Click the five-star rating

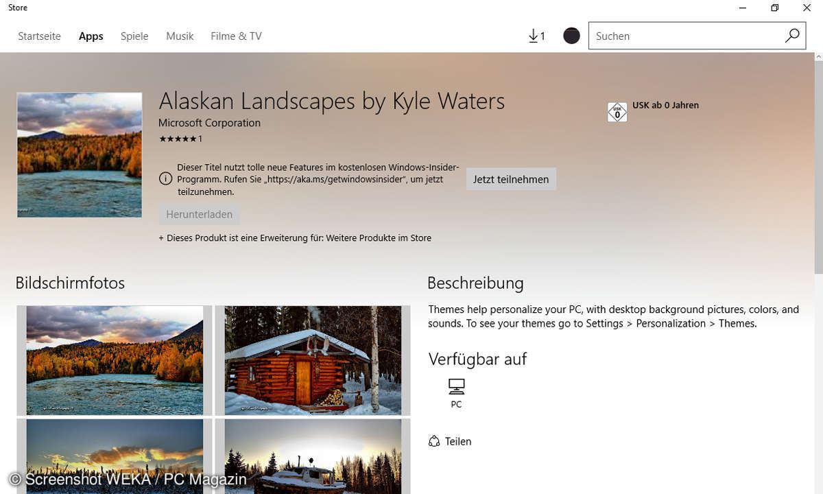[x=178, y=139]
